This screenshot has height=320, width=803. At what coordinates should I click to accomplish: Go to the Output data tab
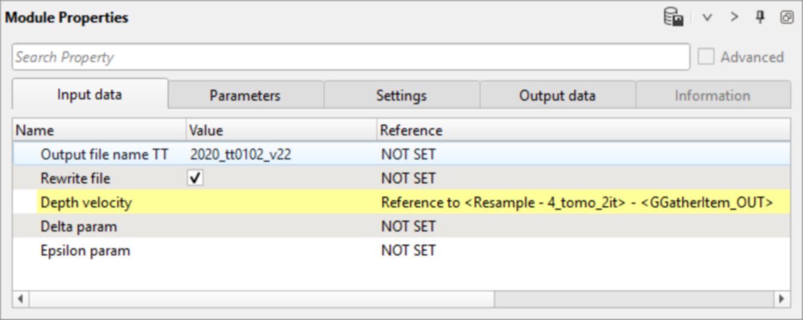[x=557, y=95]
